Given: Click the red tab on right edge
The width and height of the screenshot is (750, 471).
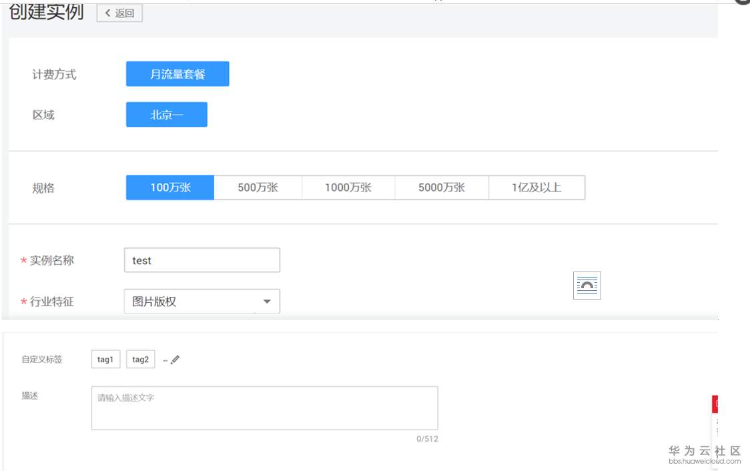Looking at the screenshot, I should pyautogui.click(x=715, y=404).
